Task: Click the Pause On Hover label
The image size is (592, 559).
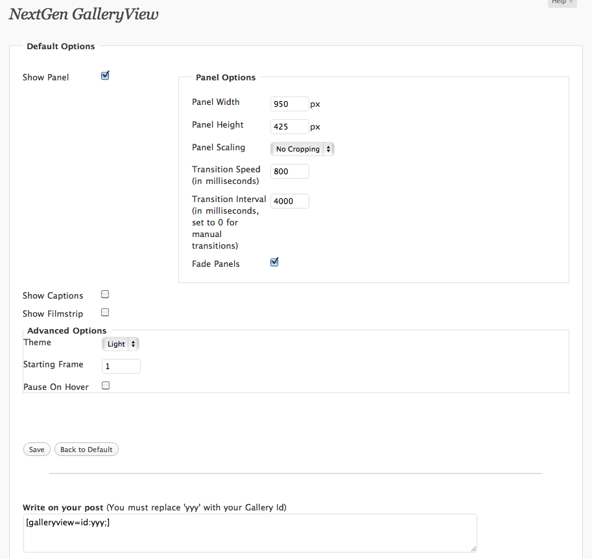Action: (56, 387)
